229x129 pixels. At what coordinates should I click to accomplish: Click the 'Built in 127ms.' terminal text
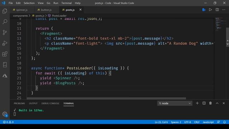click(31, 110)
